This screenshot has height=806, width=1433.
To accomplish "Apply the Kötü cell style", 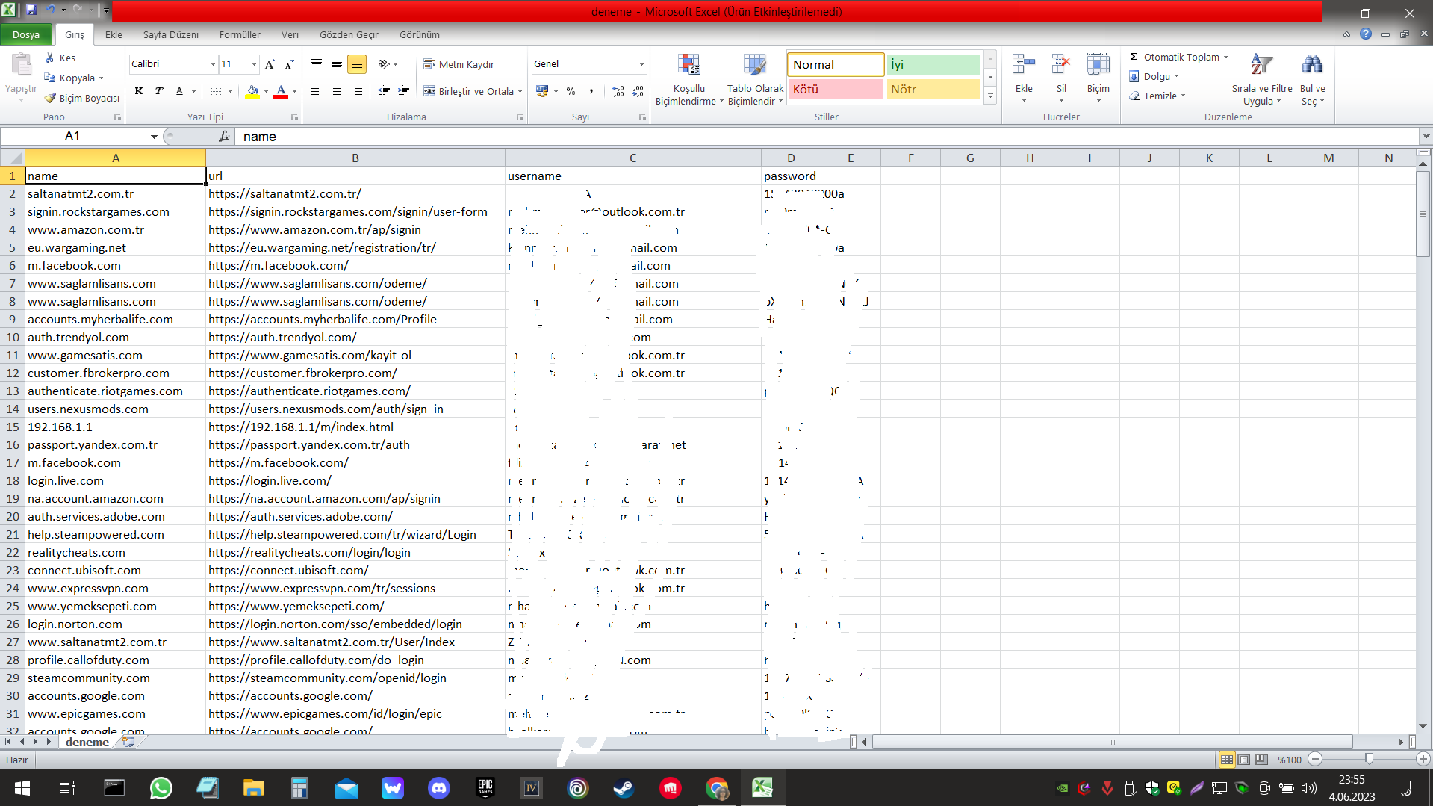I will pyautogui.click(x=836, y=89).
